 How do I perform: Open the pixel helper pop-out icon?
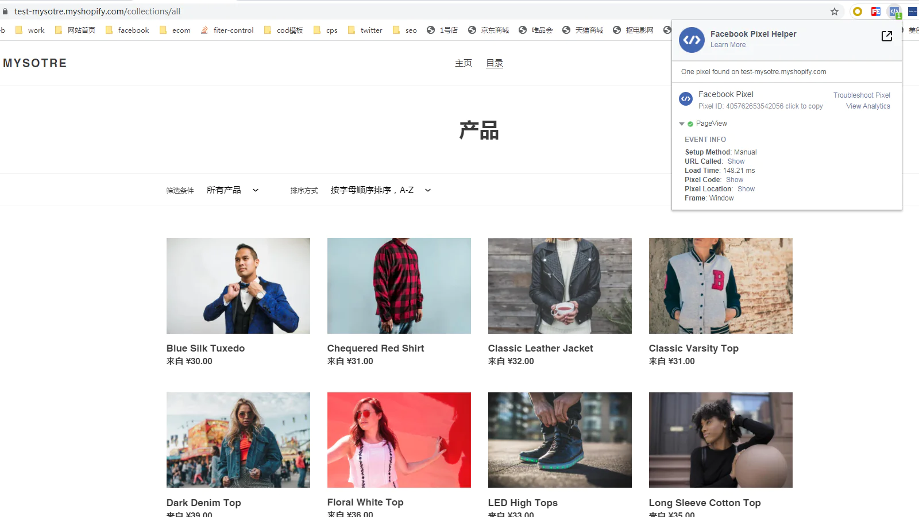click(x=886, y=36)
